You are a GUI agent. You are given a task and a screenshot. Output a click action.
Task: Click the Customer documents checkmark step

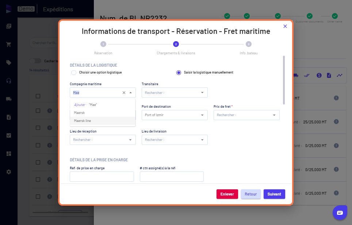tap(310, 16)
